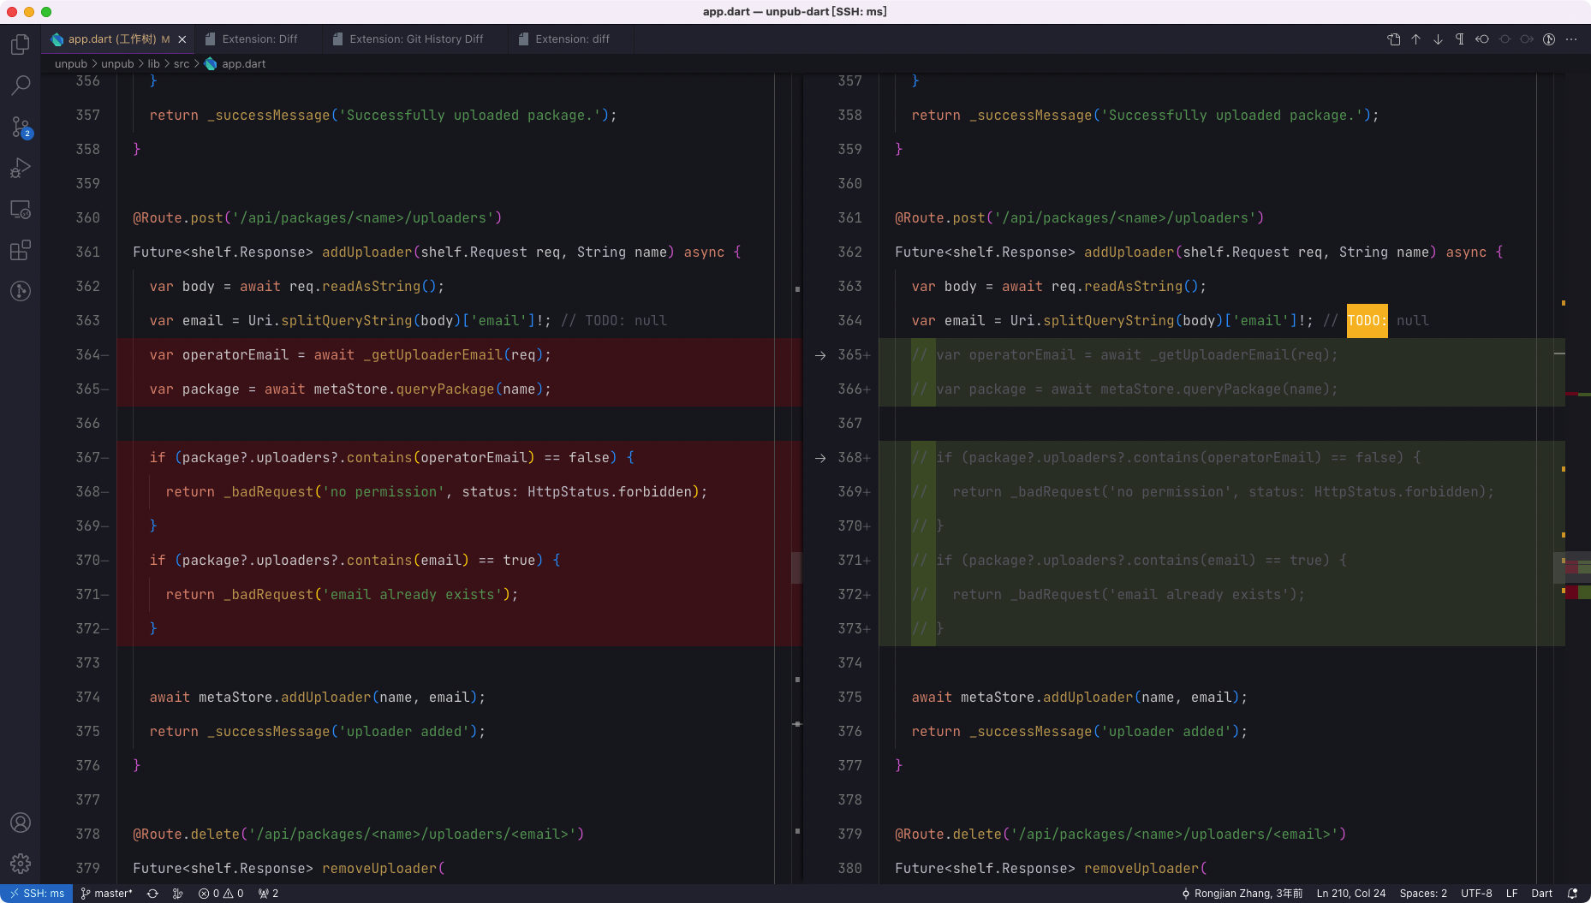Open the Extensions view

(21, 251)
